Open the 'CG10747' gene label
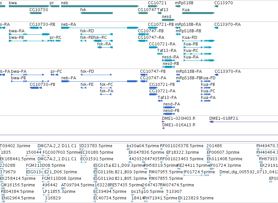278x203 pixels. (147, 10)
